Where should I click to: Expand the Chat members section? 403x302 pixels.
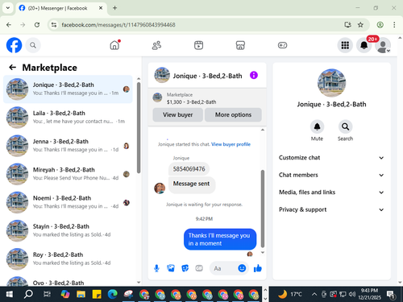click(x=331, y=175)
